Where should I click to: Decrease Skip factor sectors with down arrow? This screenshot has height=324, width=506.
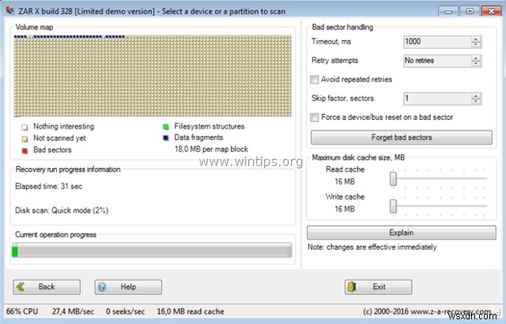(x=476, y=102)
